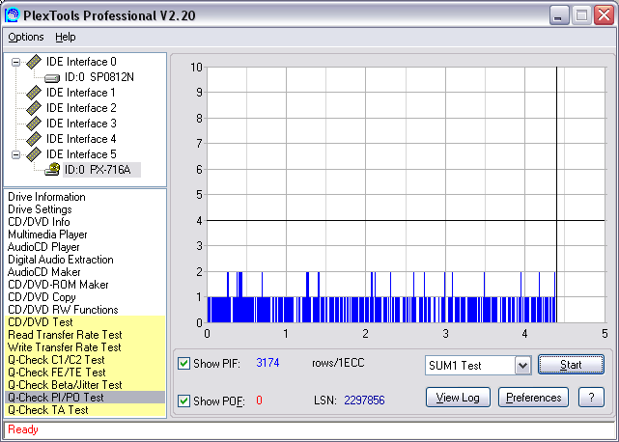Image resolution: width=619 pixels, height=442 pixels.
Task: Select Digital Audio Extraction
Action: 61,260
